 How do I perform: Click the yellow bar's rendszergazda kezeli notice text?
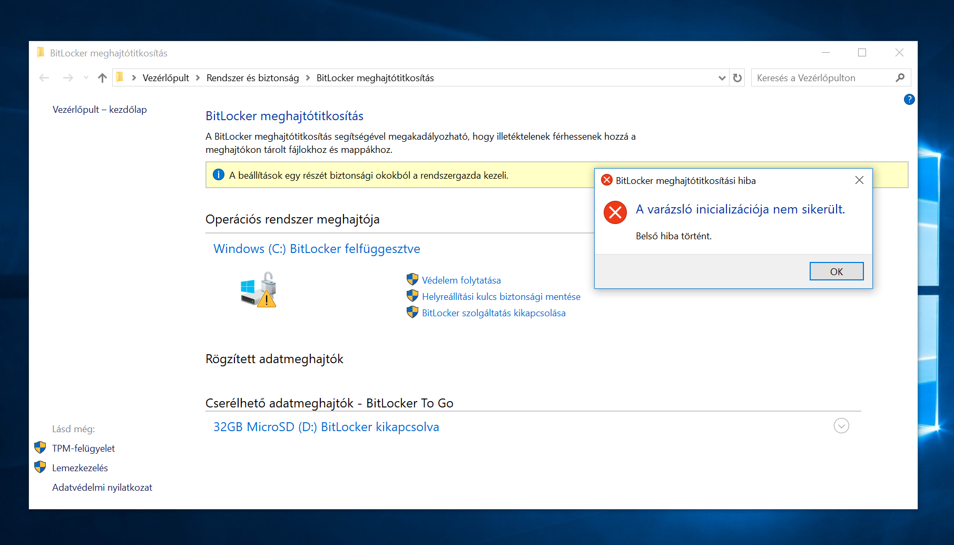pyautogui.click(x=369, y=176)
